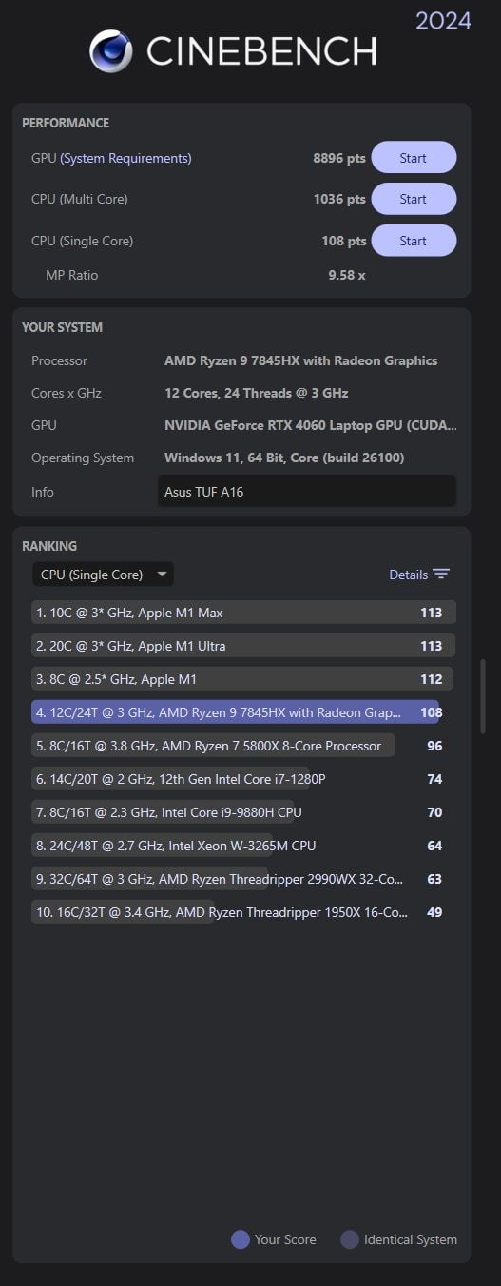Click the Details filter icon
The image size is (501, 1286).
441,575
